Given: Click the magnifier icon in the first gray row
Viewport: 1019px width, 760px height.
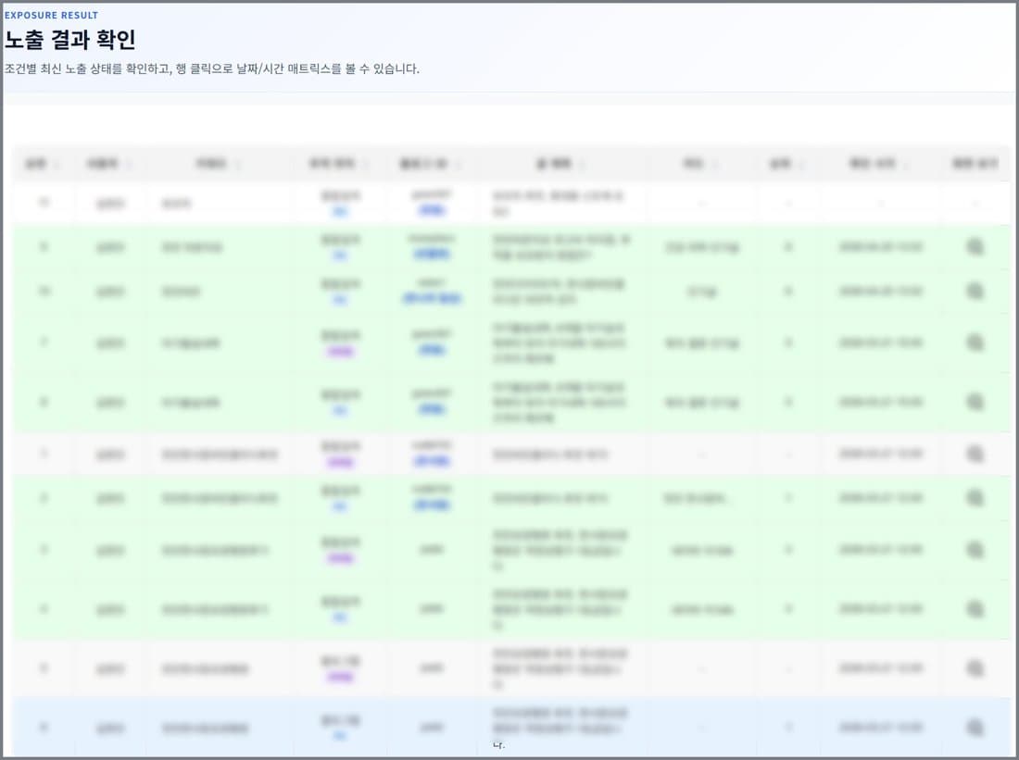Looking at the screenshot, I should [x=975, y=454].
